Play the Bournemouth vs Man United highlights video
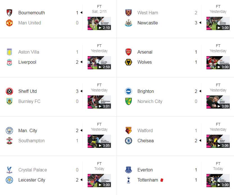The height and width of the screenshot is (195, 234). 99,23
